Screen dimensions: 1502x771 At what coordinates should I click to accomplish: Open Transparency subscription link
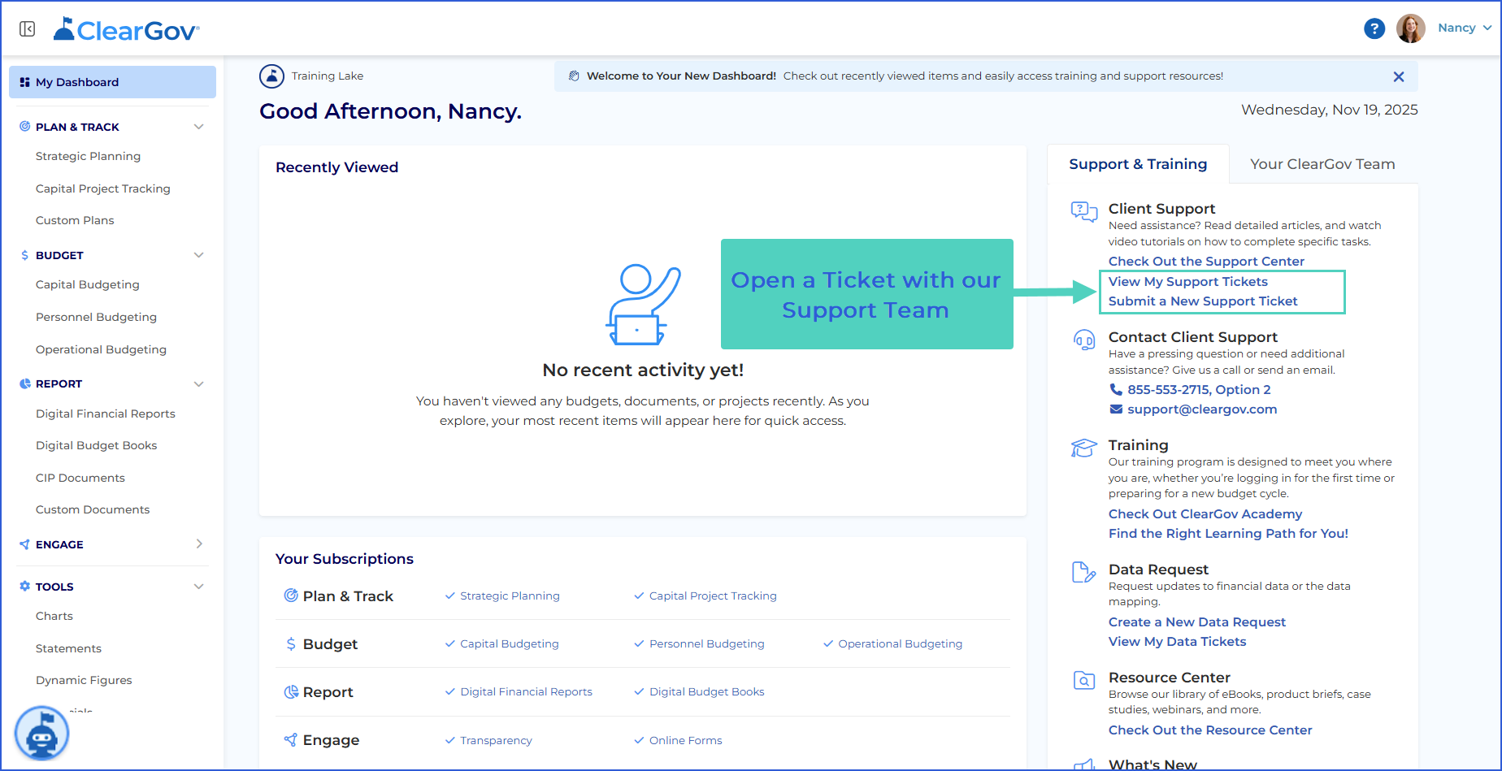(x=497, y=740)
